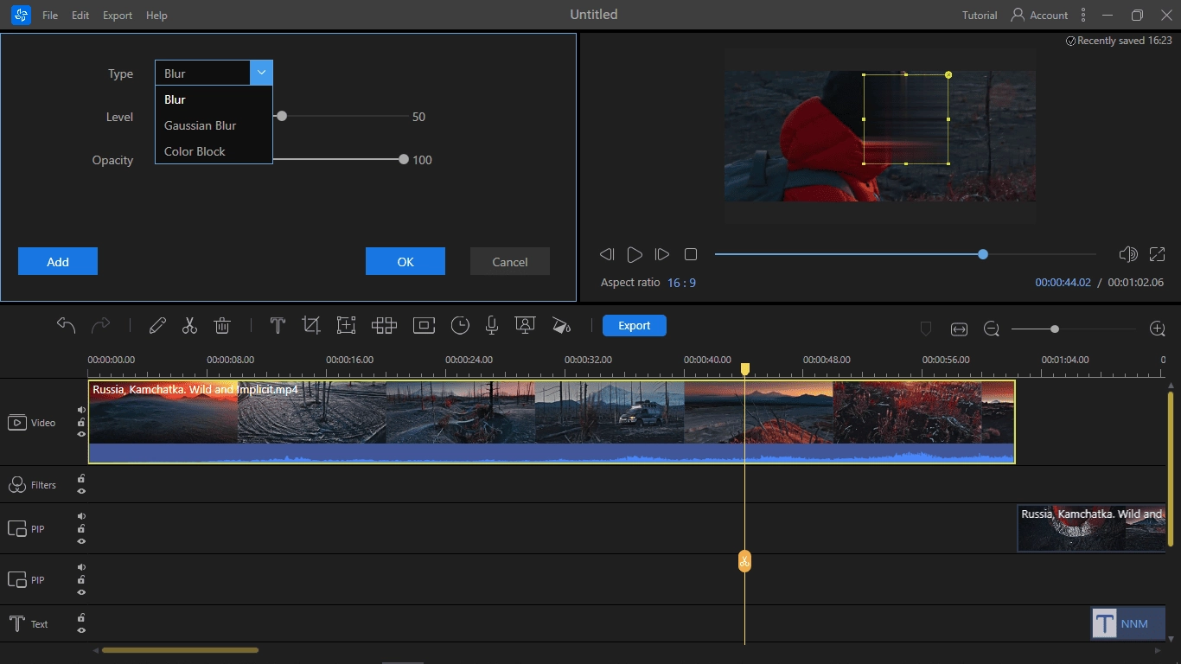Click the paint fill tool icon
This screenshot has width=1181, height=664.
(561, 325)
